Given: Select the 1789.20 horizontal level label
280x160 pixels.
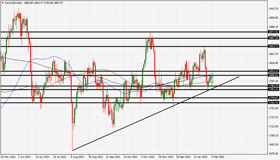Looking at the screenshot, I should tap(273, 86).
